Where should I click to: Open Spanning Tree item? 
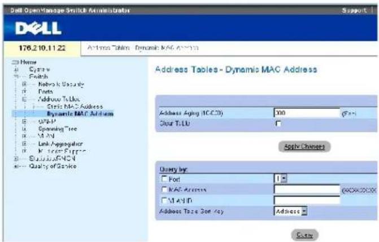(58, 129)
